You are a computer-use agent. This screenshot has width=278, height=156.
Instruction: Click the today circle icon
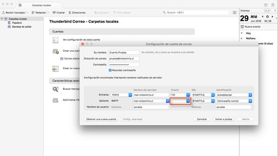pyautogui.click(x=268, y=16)
